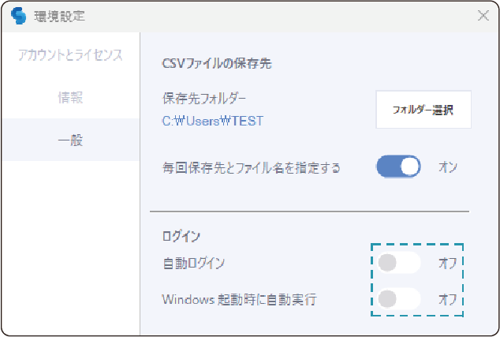Click the CSVファイルの保存先 section heading
This screenshot has height=337, width=500.
(x=216, y=63)
